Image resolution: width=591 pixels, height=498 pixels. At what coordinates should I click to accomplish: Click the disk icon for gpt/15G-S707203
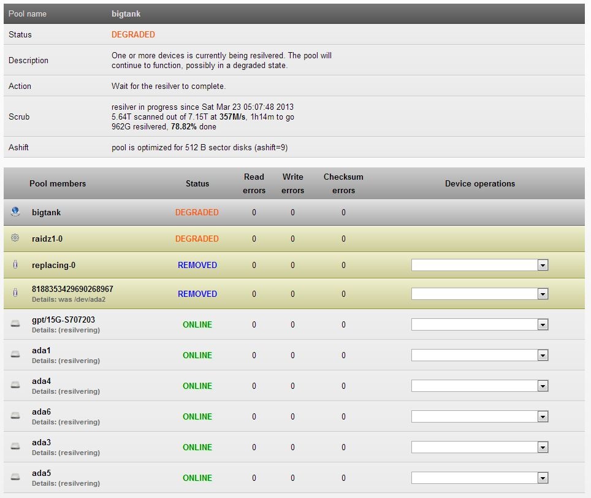[x=15, y=324]
